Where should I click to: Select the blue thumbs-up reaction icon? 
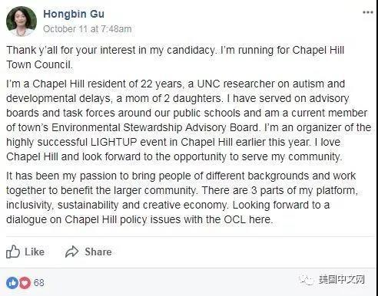click(12, 283)
